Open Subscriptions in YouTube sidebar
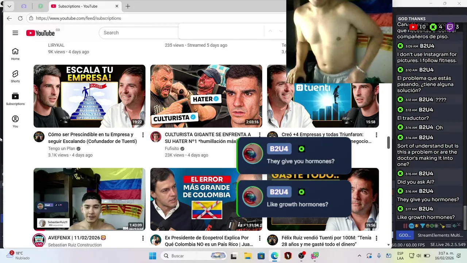The width and height of the screenshot is (467, 263). point(15,99)
